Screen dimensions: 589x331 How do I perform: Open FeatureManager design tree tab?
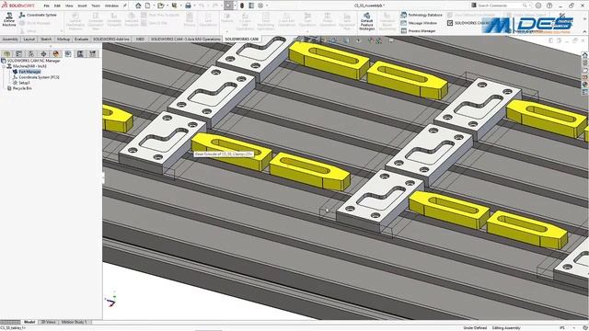(6, 54)
